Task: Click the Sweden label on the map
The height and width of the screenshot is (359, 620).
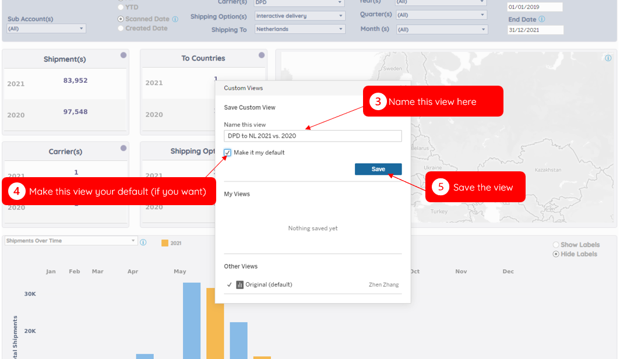Action: point(392,68)
